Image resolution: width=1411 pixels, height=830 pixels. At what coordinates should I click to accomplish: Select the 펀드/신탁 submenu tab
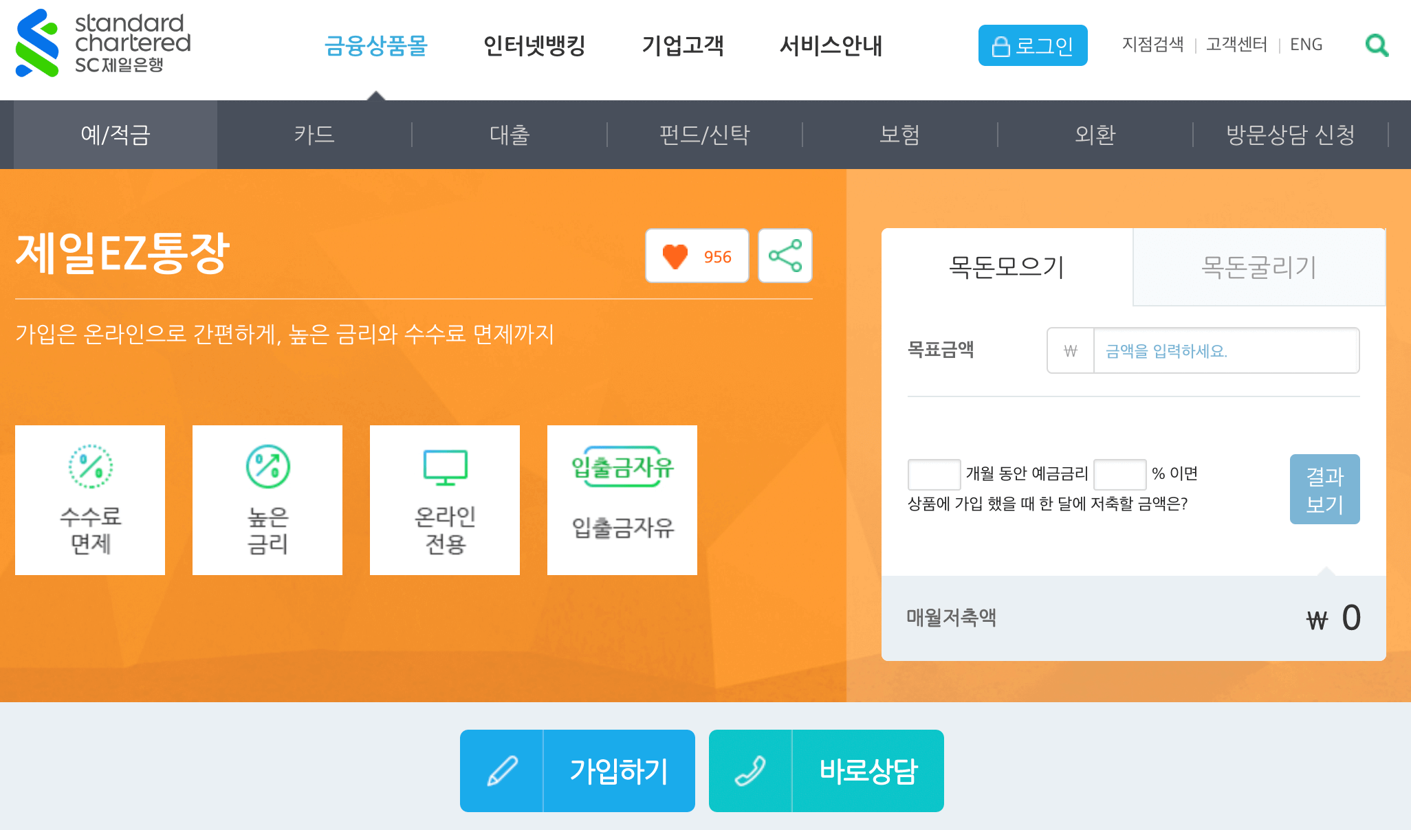point(705,135)
